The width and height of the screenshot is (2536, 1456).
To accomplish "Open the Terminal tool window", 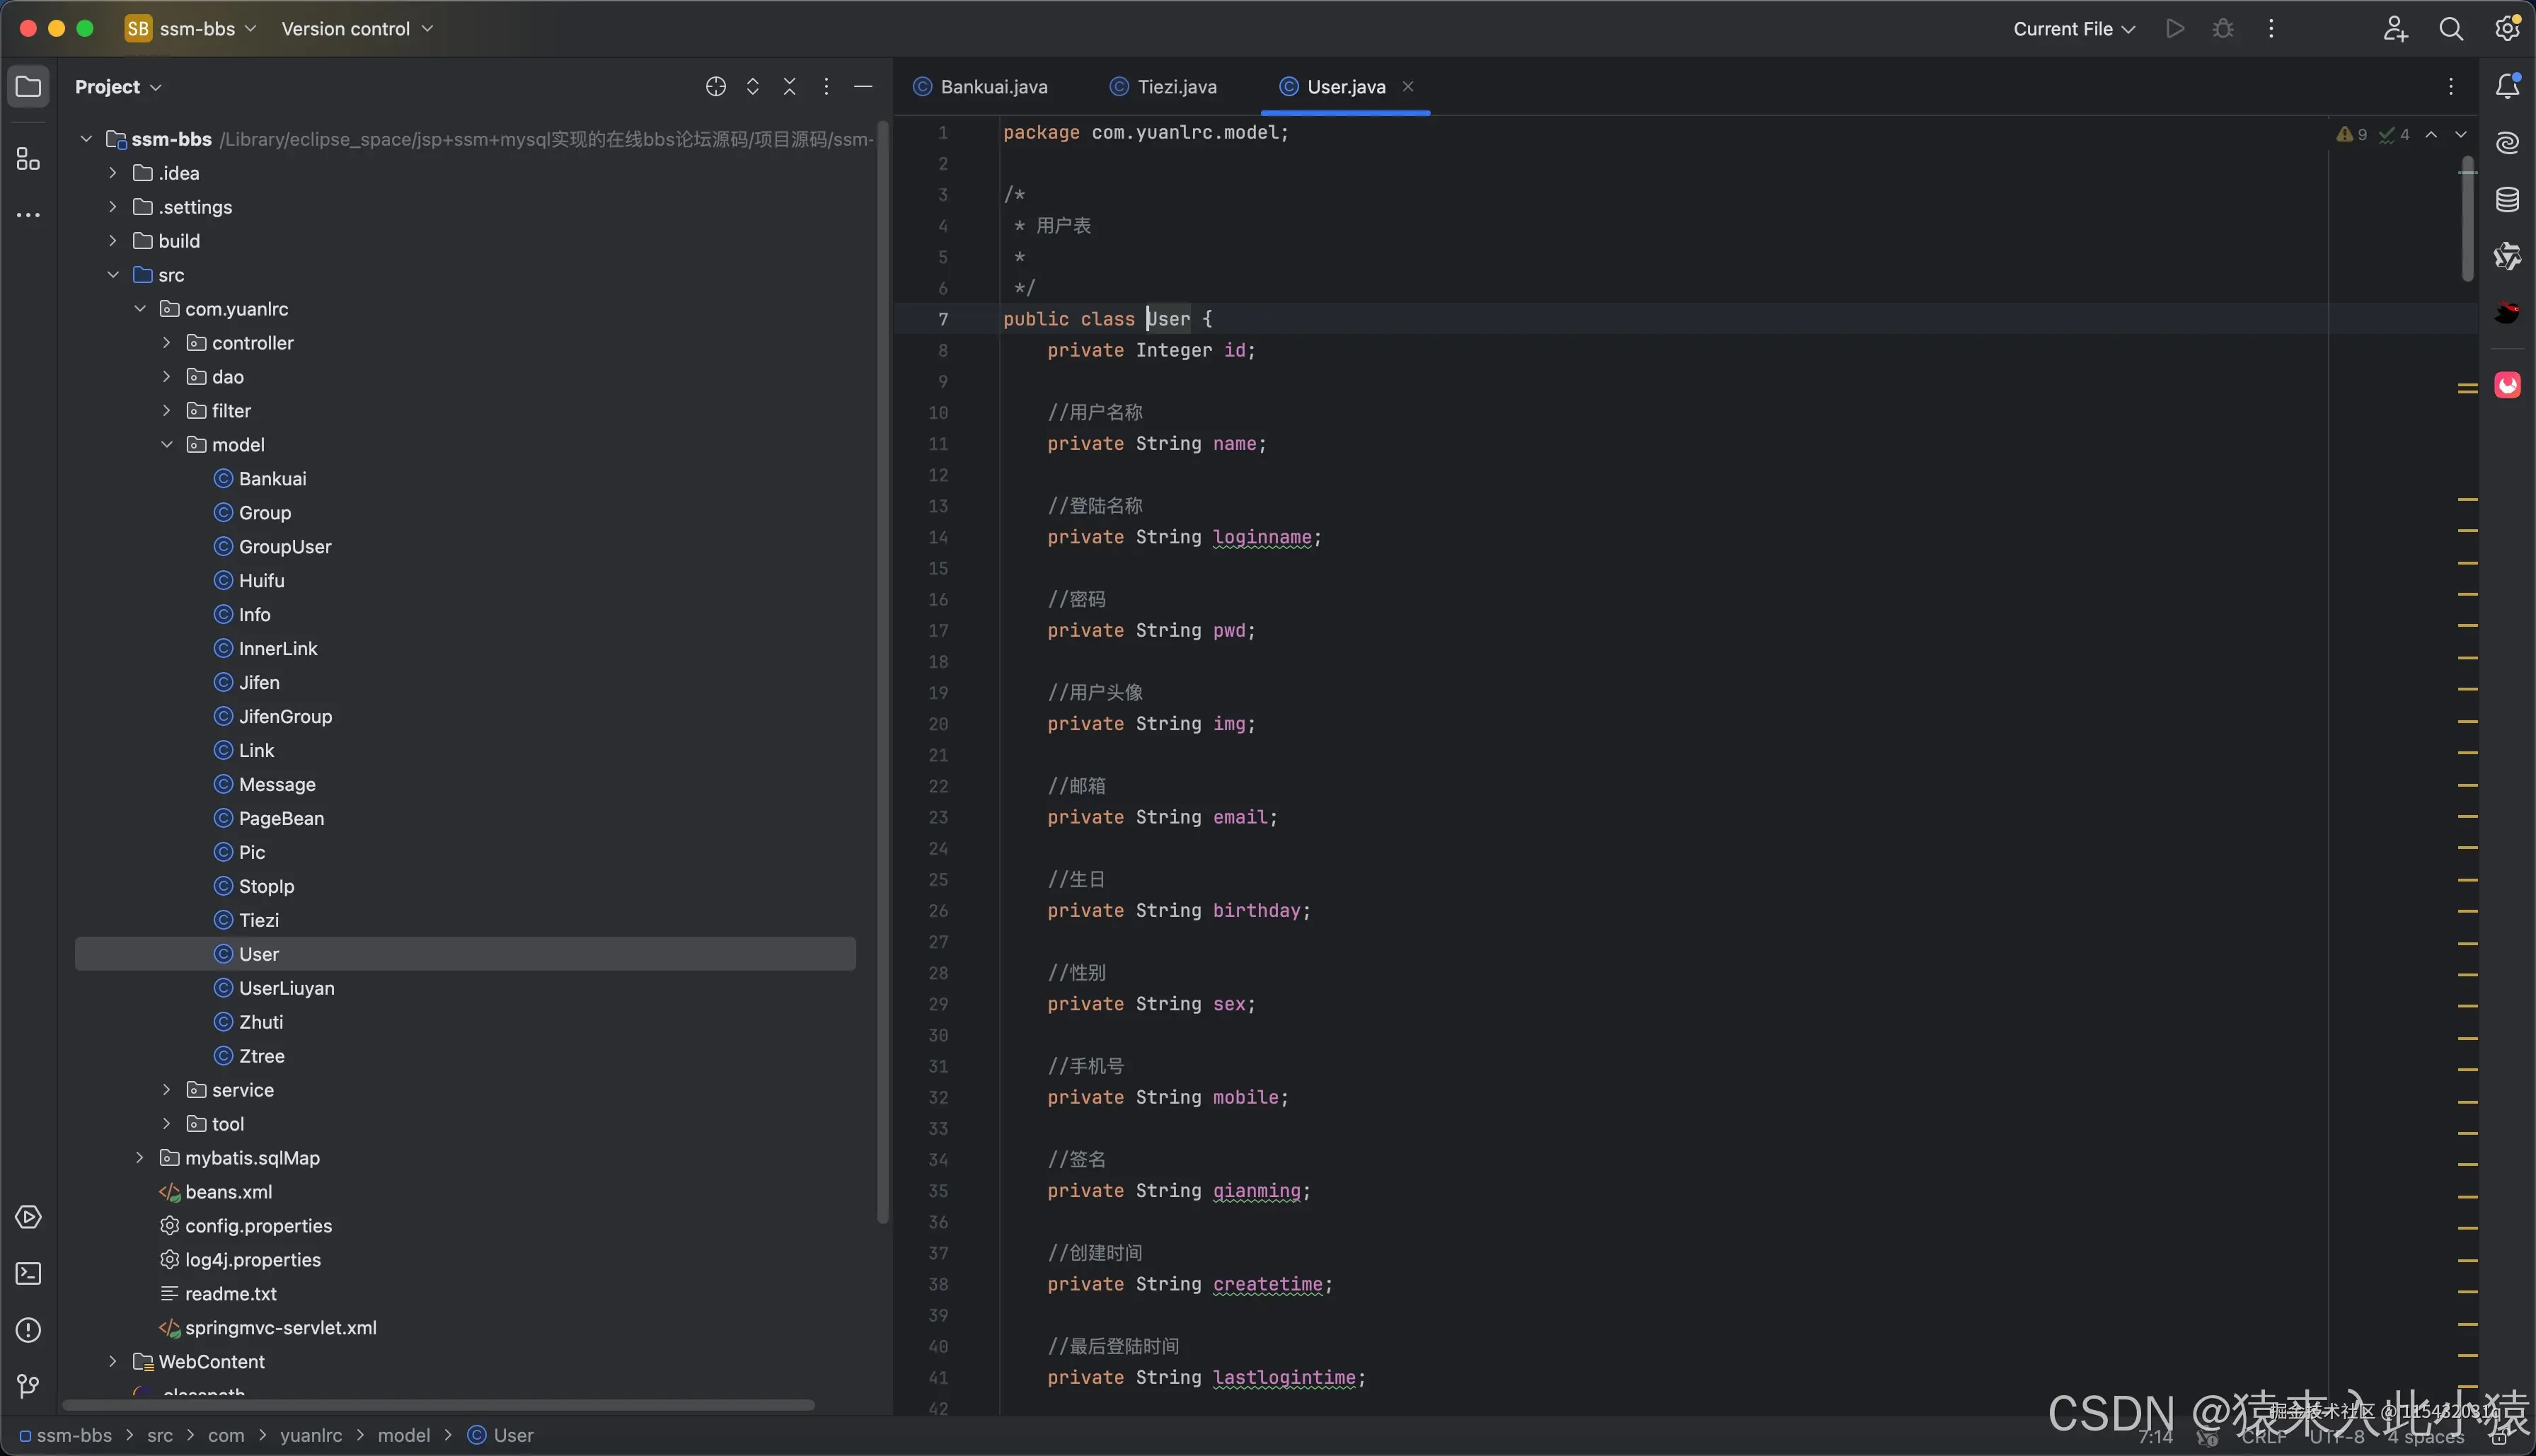I will 28,1273.
